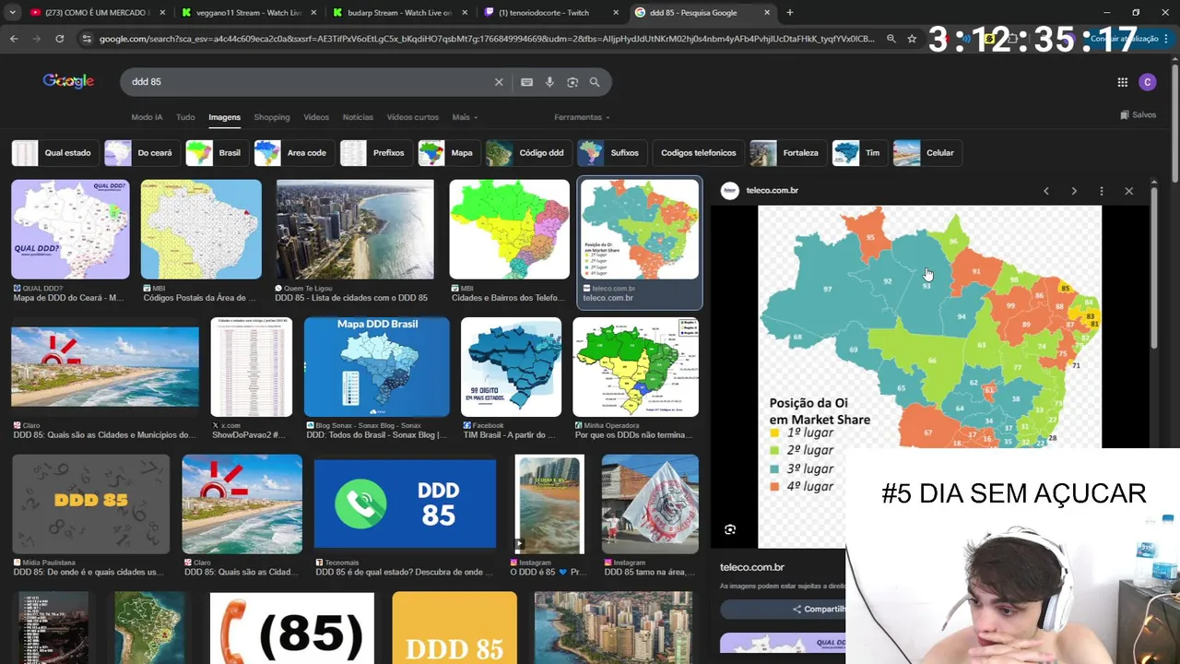Click the Do ceará filter chip
Viewport: 1180px width, 664px height.
[x=140, y=153]
